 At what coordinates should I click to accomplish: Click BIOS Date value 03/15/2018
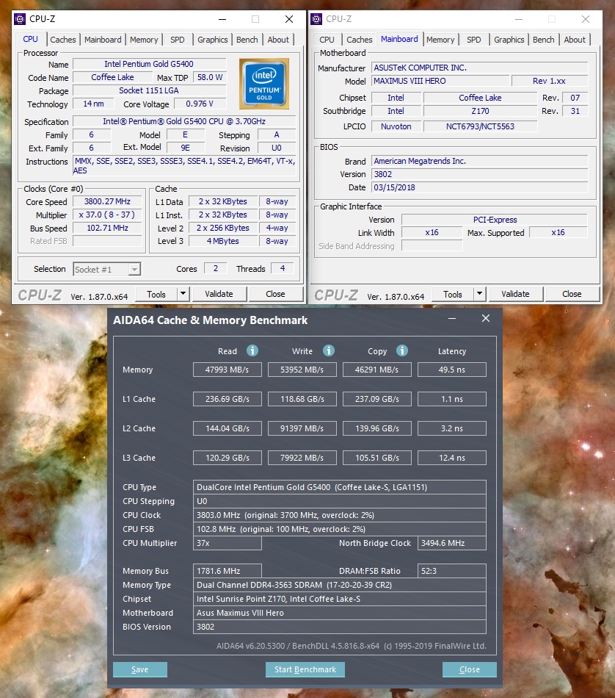click(480, 187)
